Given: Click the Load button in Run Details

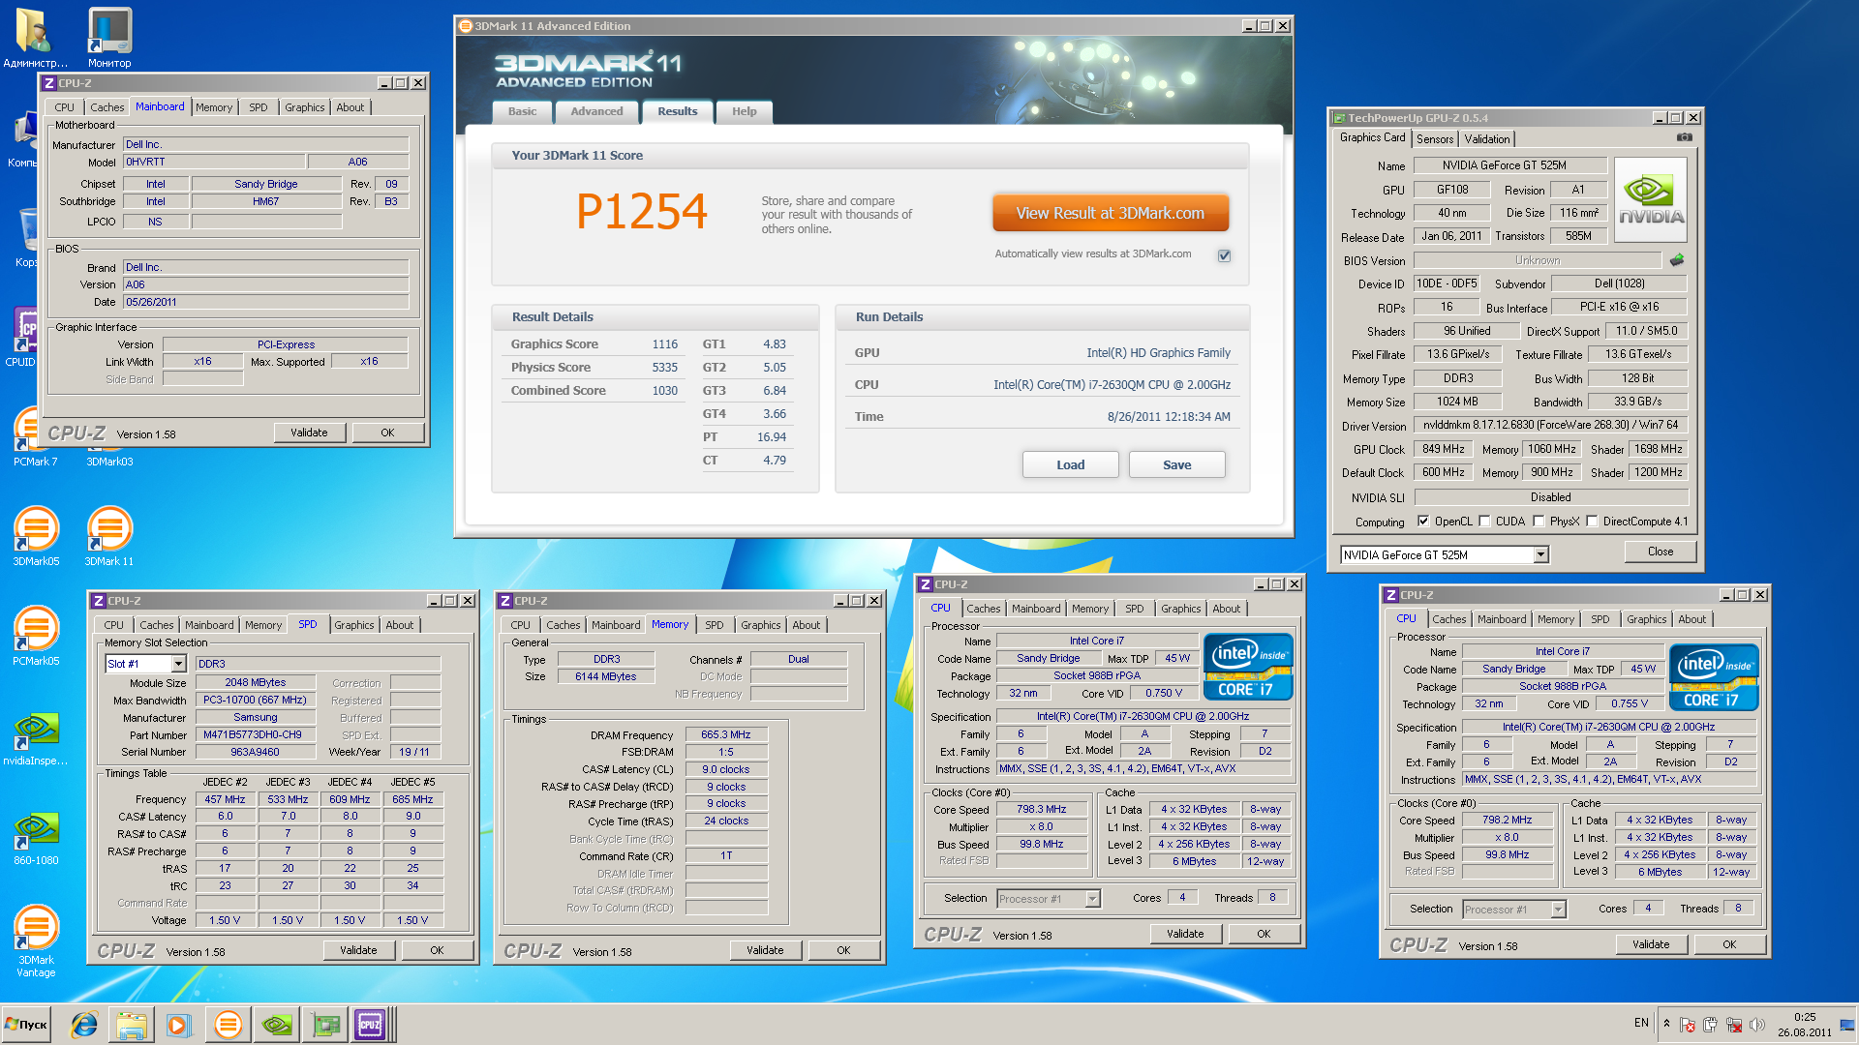Looking at the screenshot, I should coord(1071,464).
